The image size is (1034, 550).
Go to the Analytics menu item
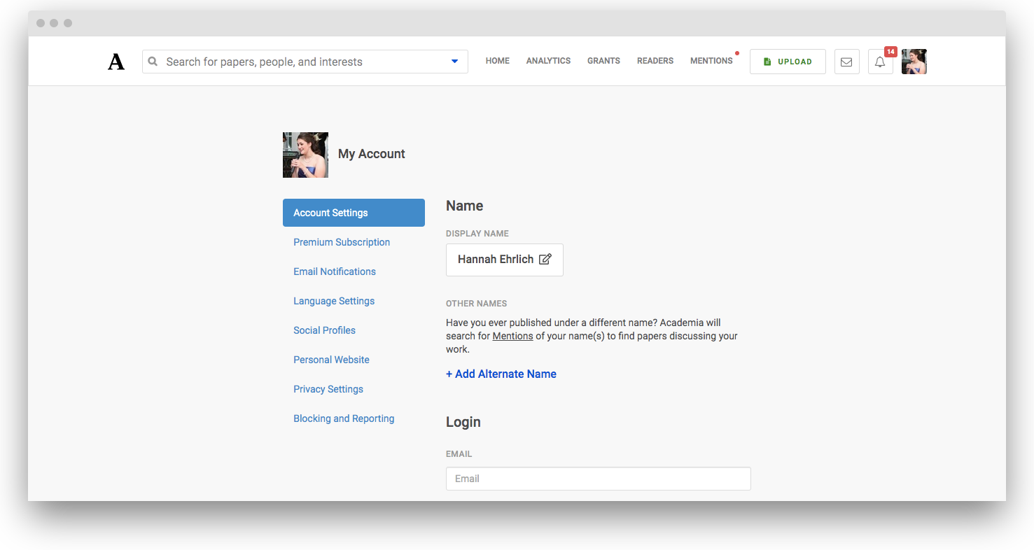(548, 61)
